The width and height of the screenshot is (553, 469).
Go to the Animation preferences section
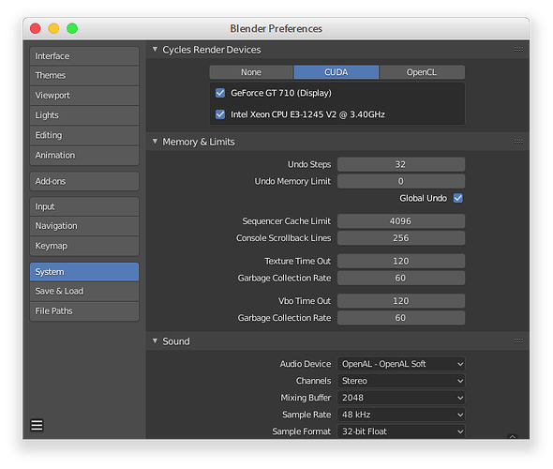pyautogui.click(x=84, y=156)
